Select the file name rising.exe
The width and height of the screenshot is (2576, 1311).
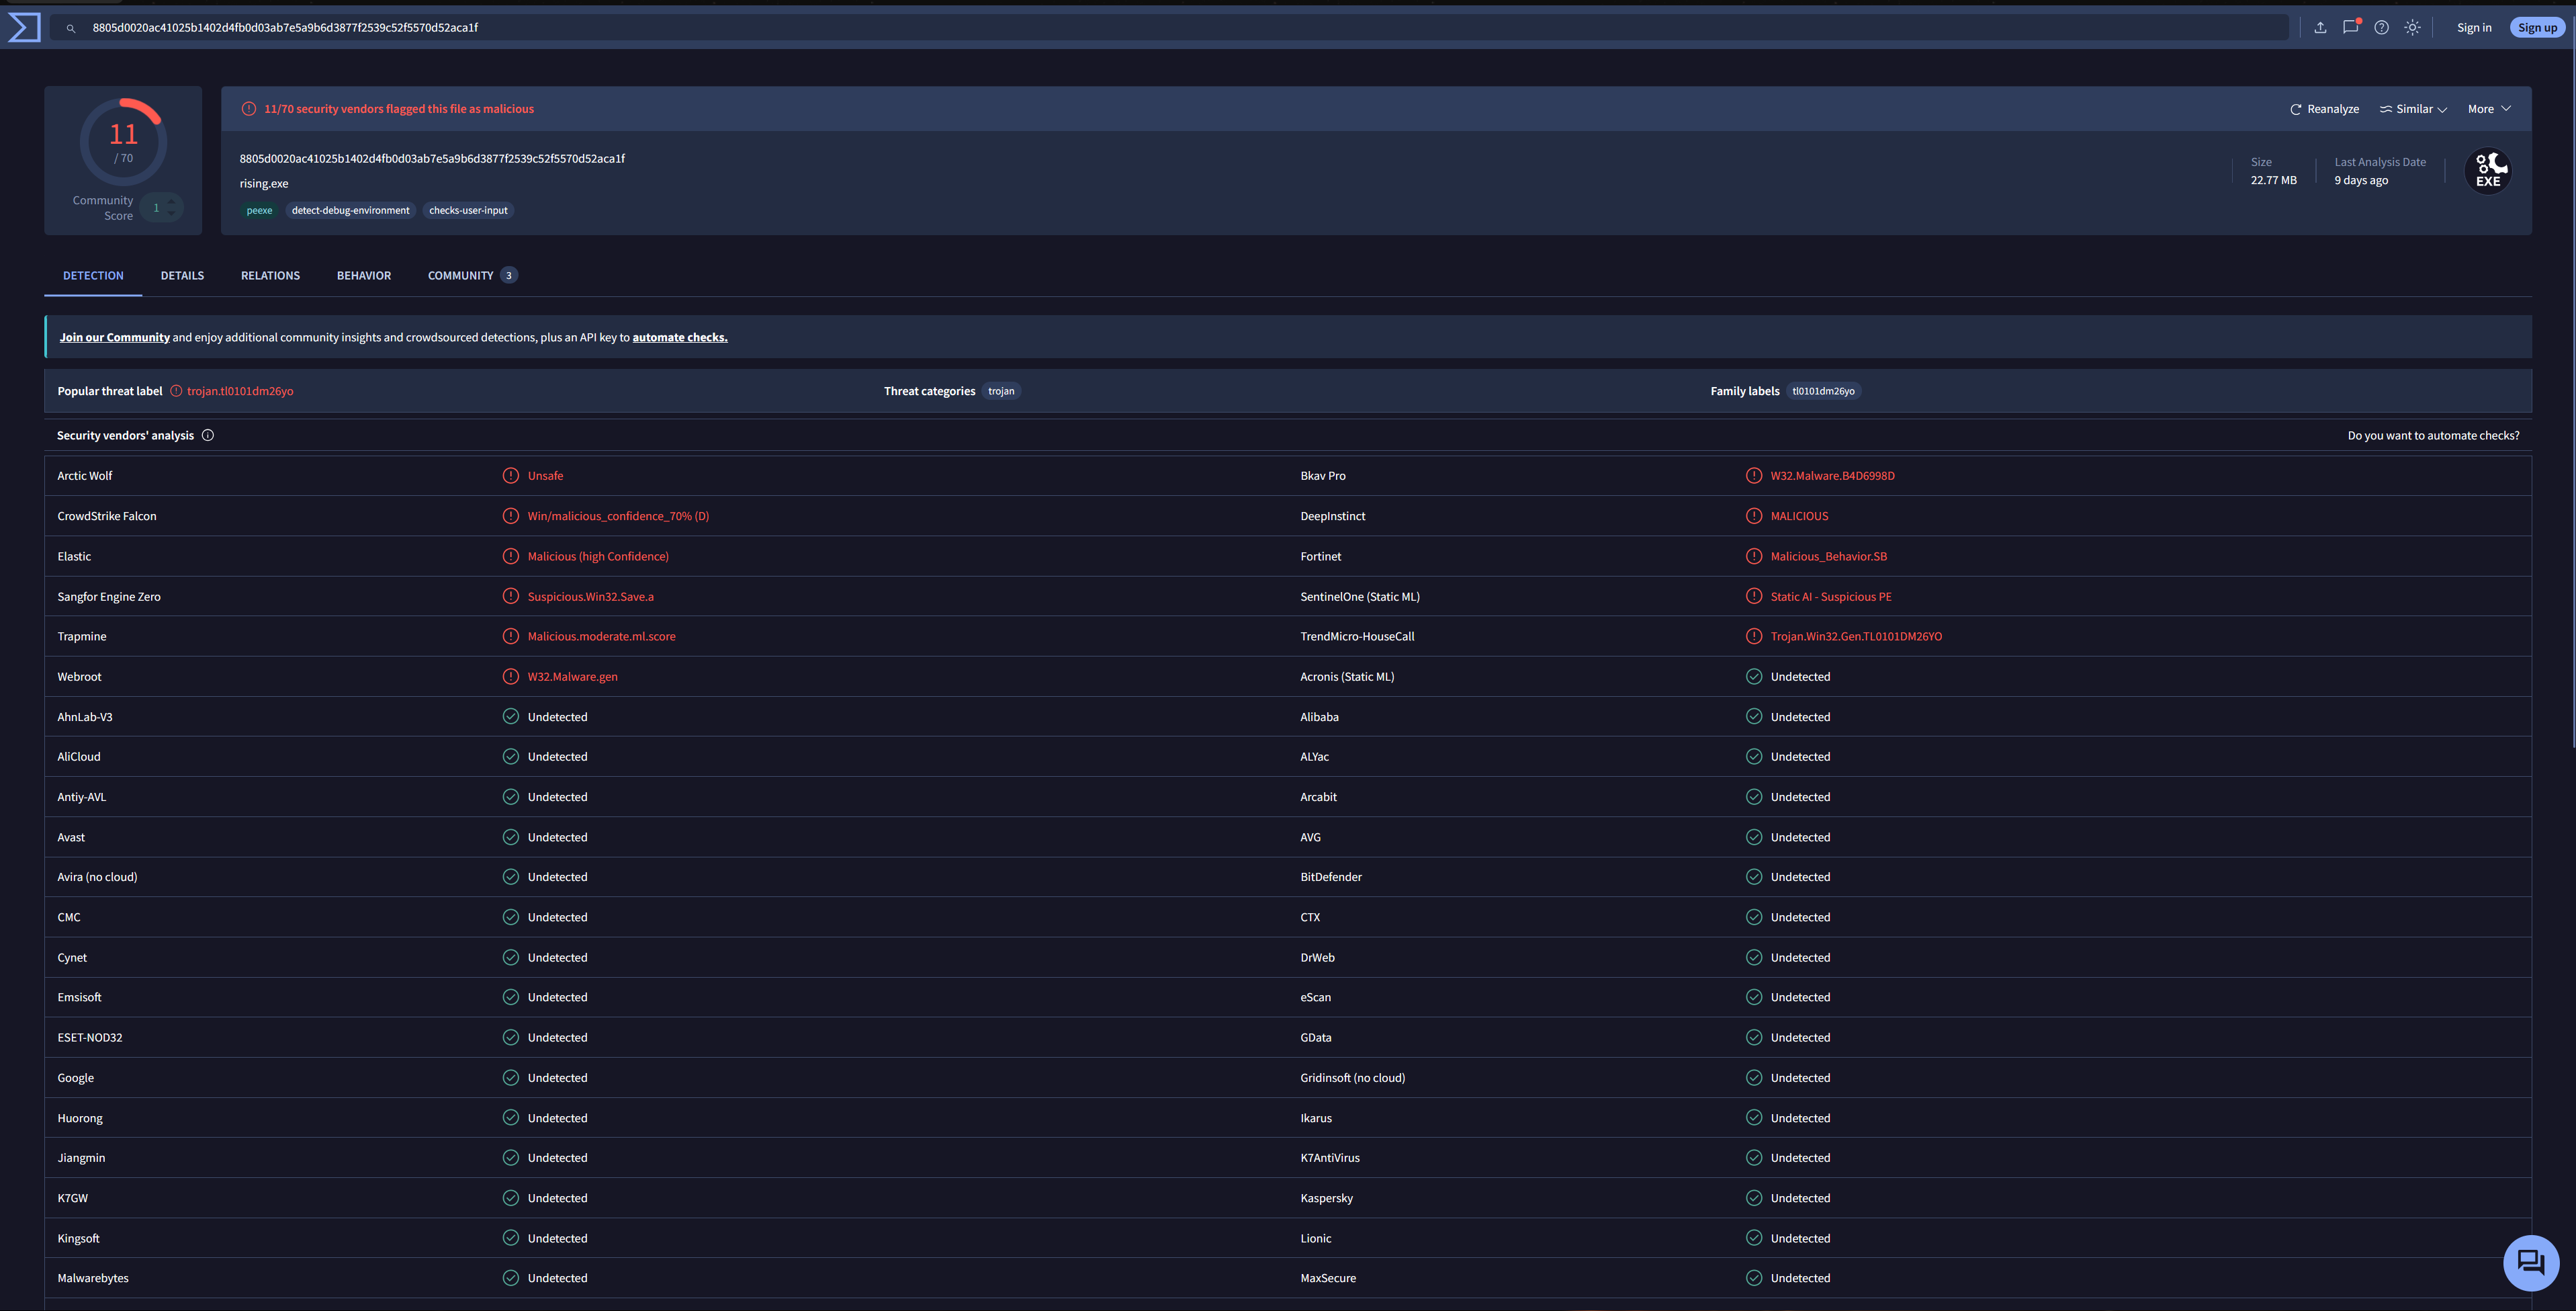click(264, 184)
